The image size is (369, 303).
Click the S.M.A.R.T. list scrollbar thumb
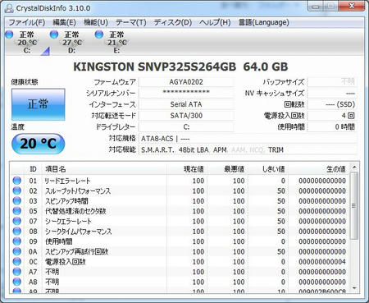(x=354, y=206)
